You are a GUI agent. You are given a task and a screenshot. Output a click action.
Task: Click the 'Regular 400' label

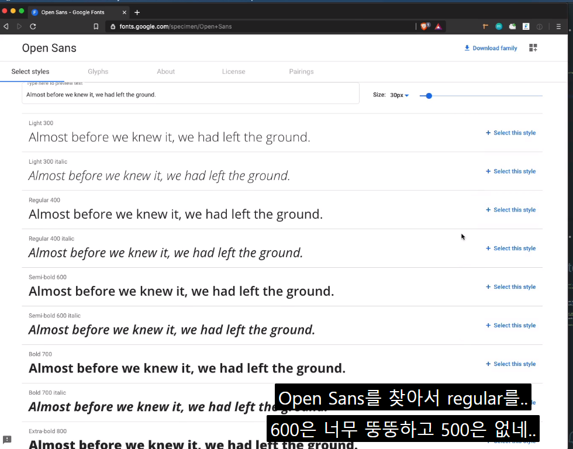[44, 200]
